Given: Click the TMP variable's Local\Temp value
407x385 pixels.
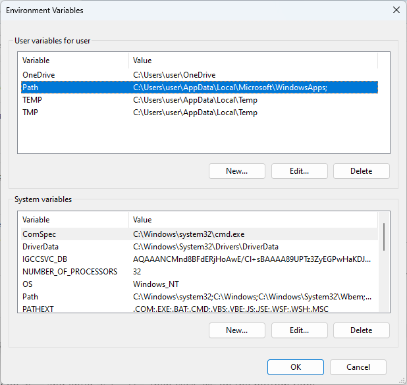Looking at the screenshot, I should 195,113.
